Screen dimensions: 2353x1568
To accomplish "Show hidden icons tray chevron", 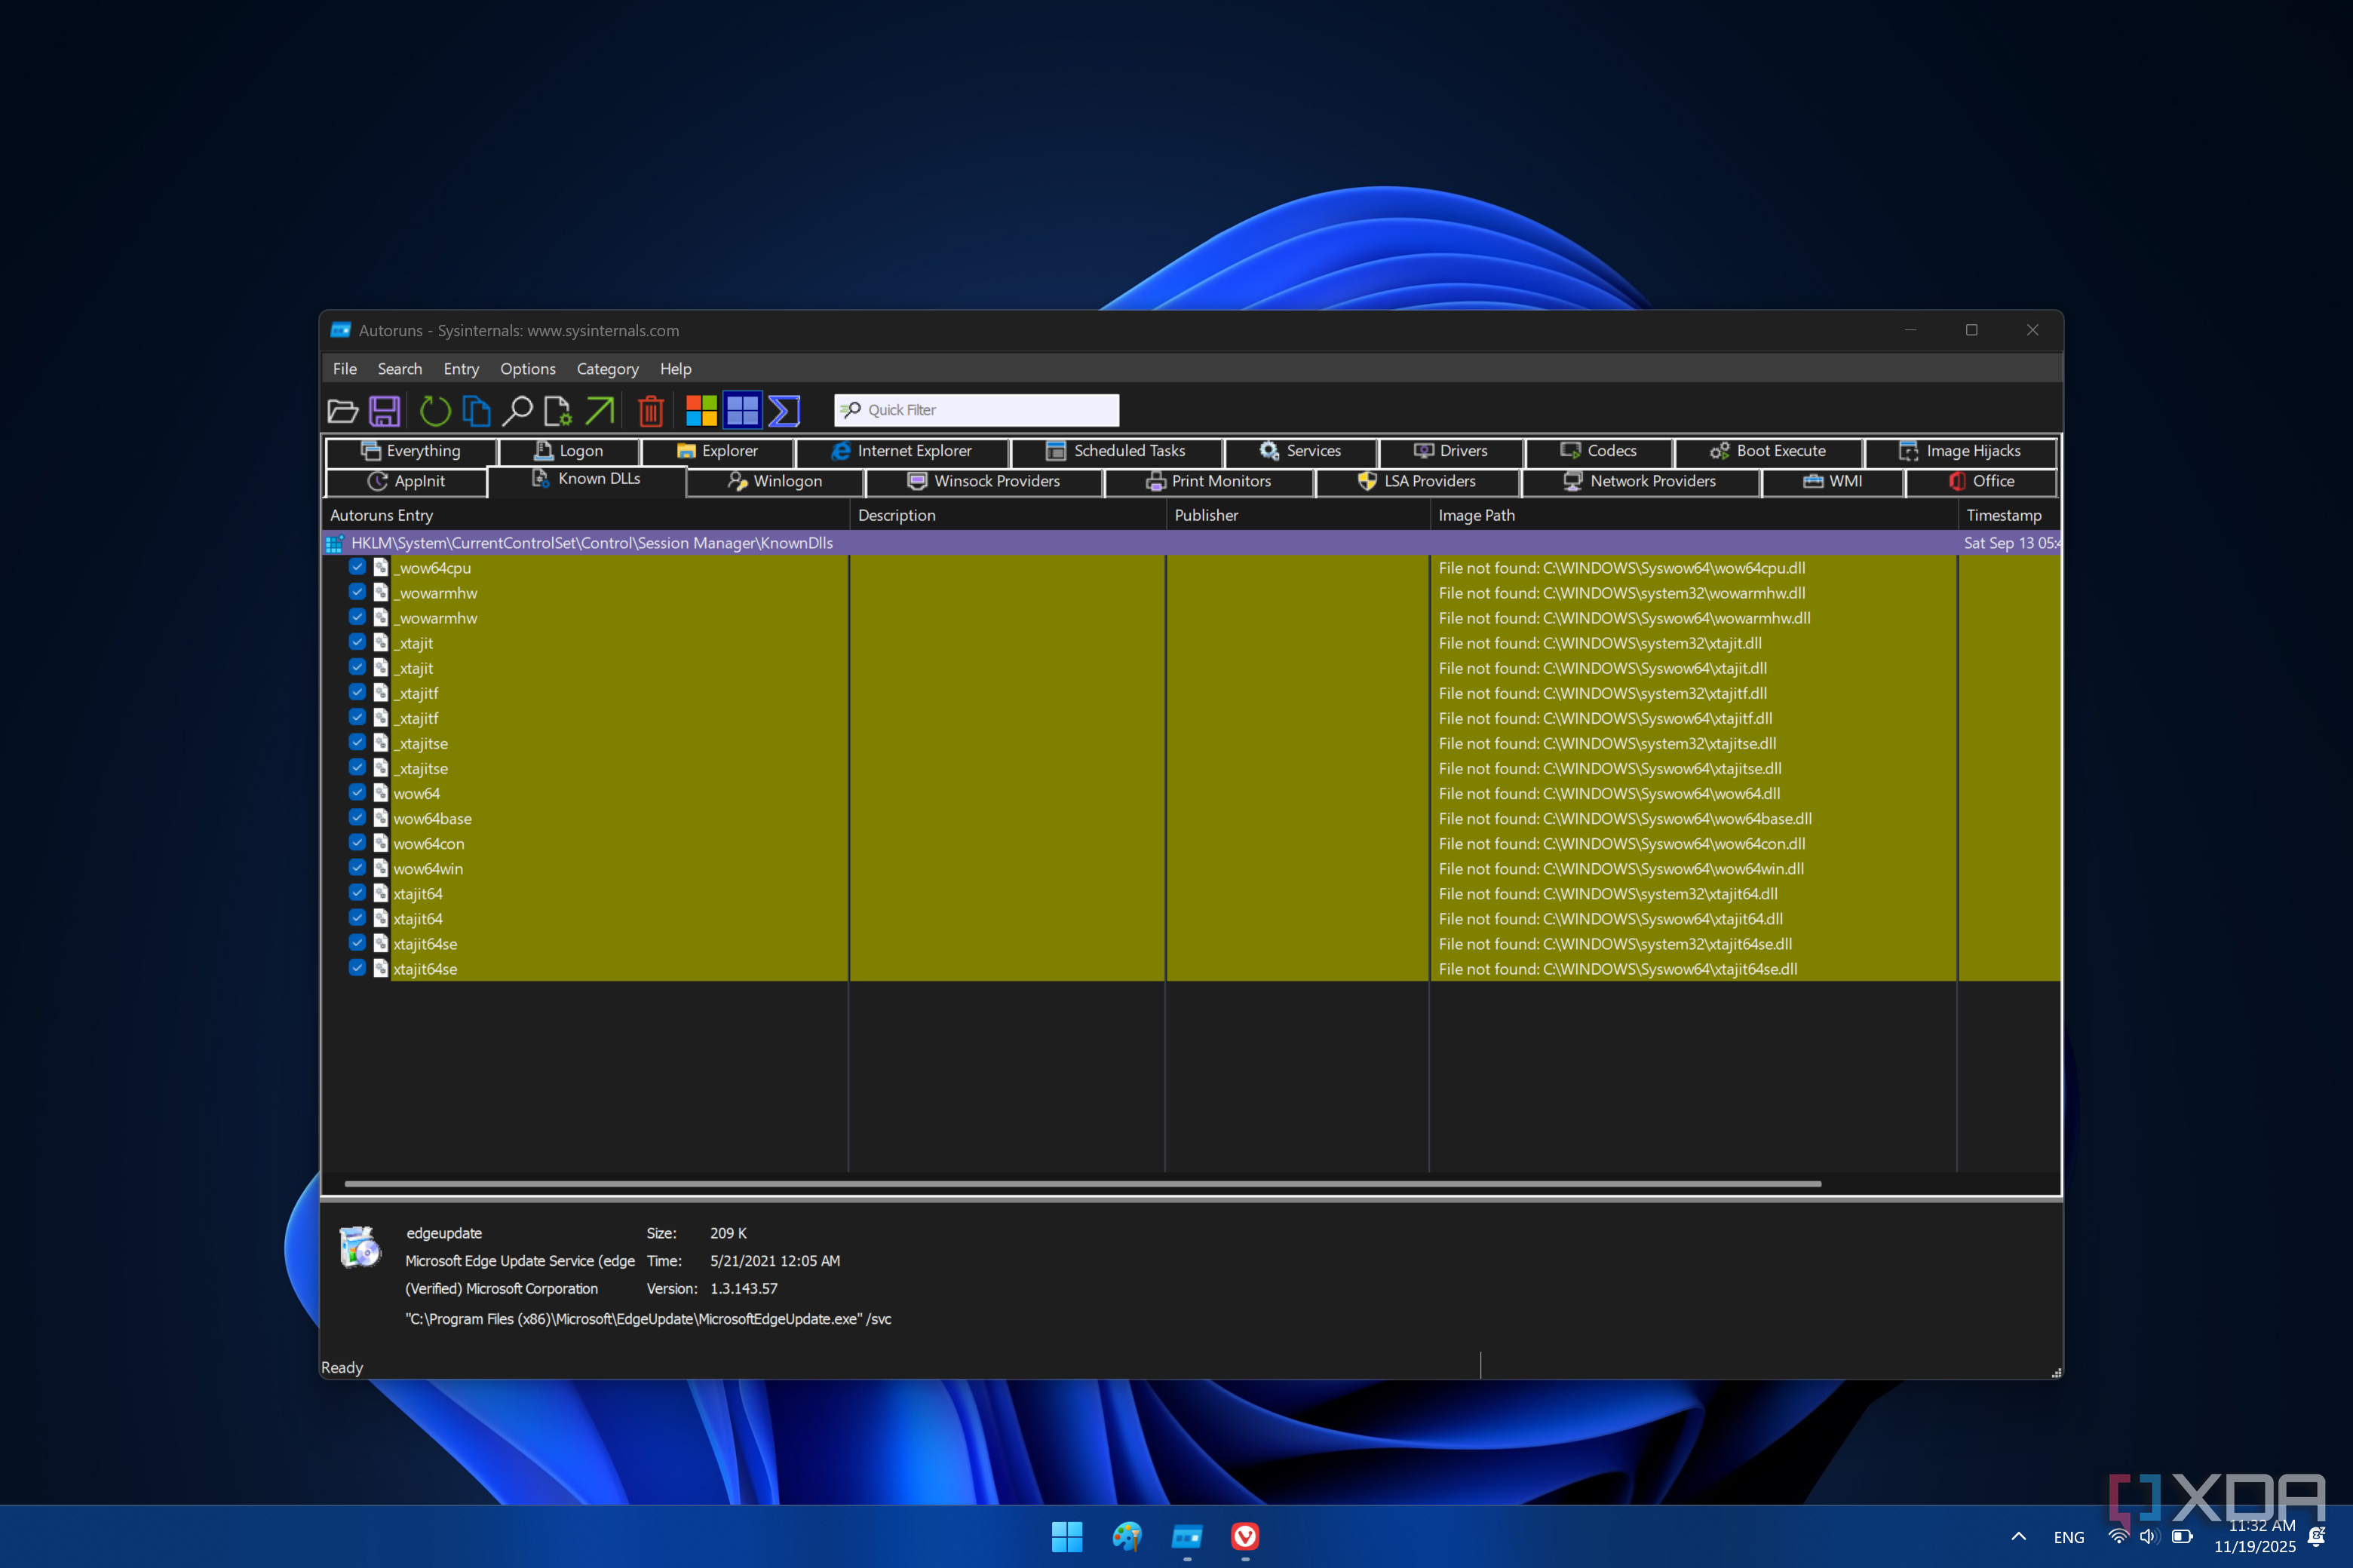I will (x=2019, y=1537).
